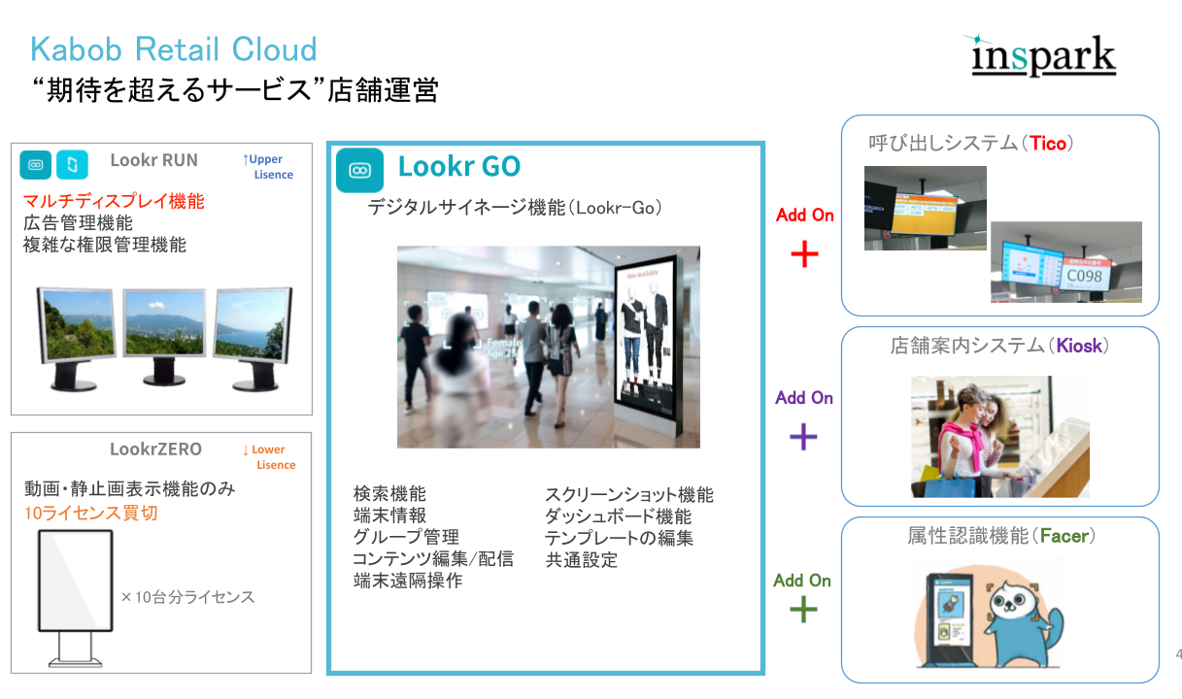
Task: Click the inspark logo
Action: point(1044,56)
